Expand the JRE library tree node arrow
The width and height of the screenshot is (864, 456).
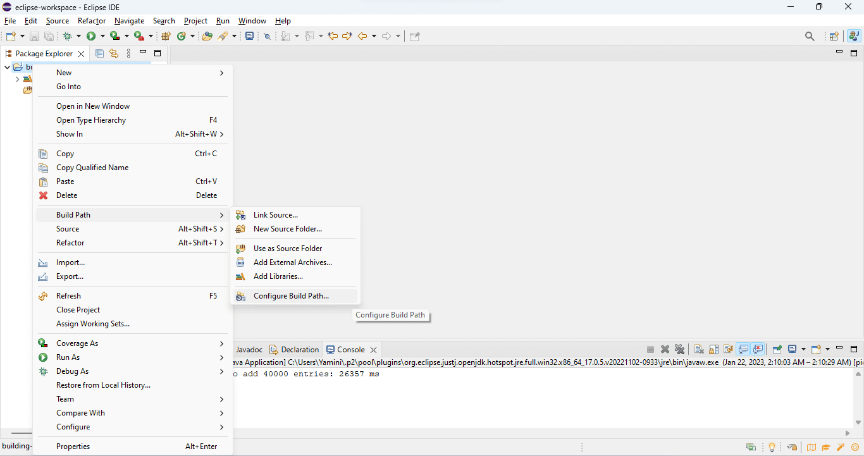click(17, 79)
